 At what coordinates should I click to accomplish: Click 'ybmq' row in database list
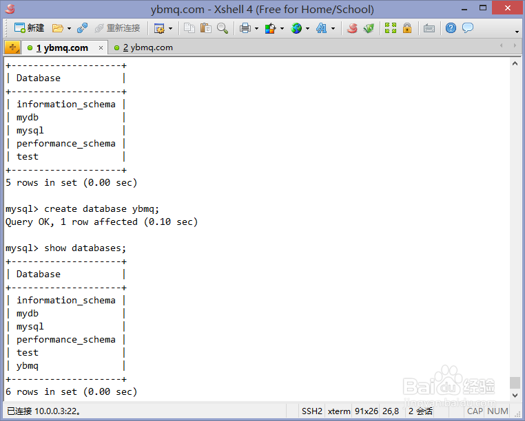click(28, 366)
